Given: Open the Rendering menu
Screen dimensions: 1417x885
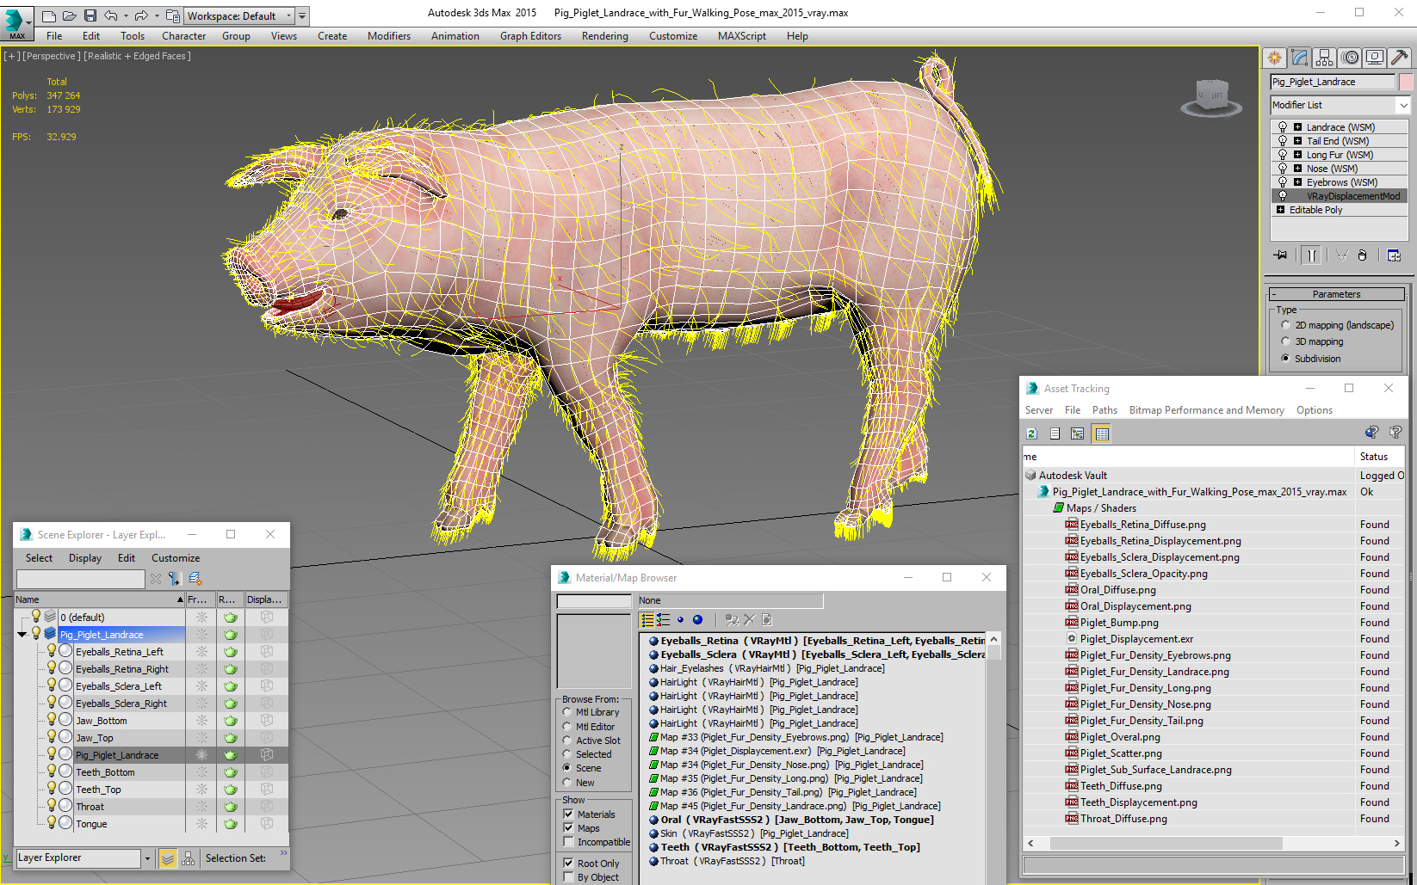Looking at the screenshot, I should [x=604, y=36].
